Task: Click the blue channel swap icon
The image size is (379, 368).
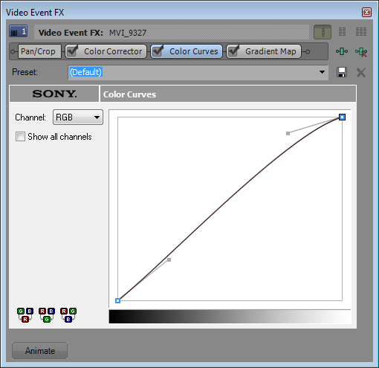Action: tap(68, 315)
